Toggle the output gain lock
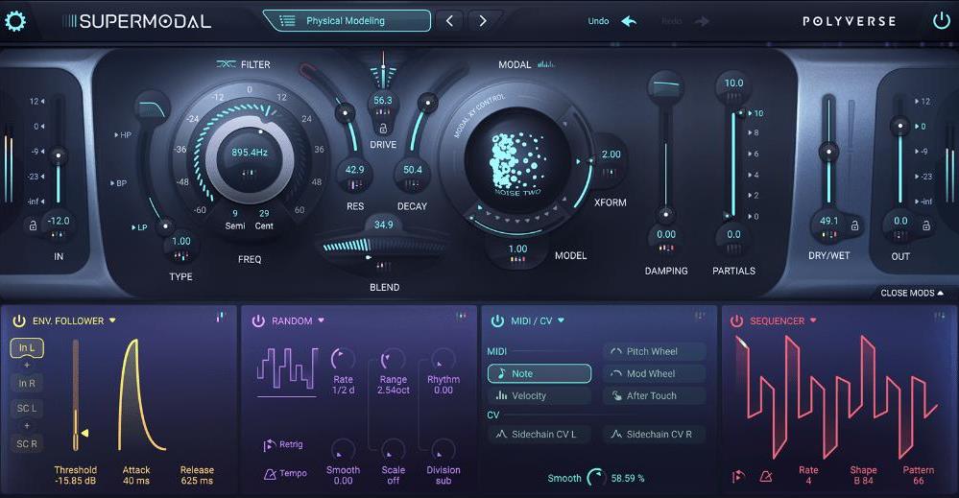The image size is (959, 498). click(926, 225)
